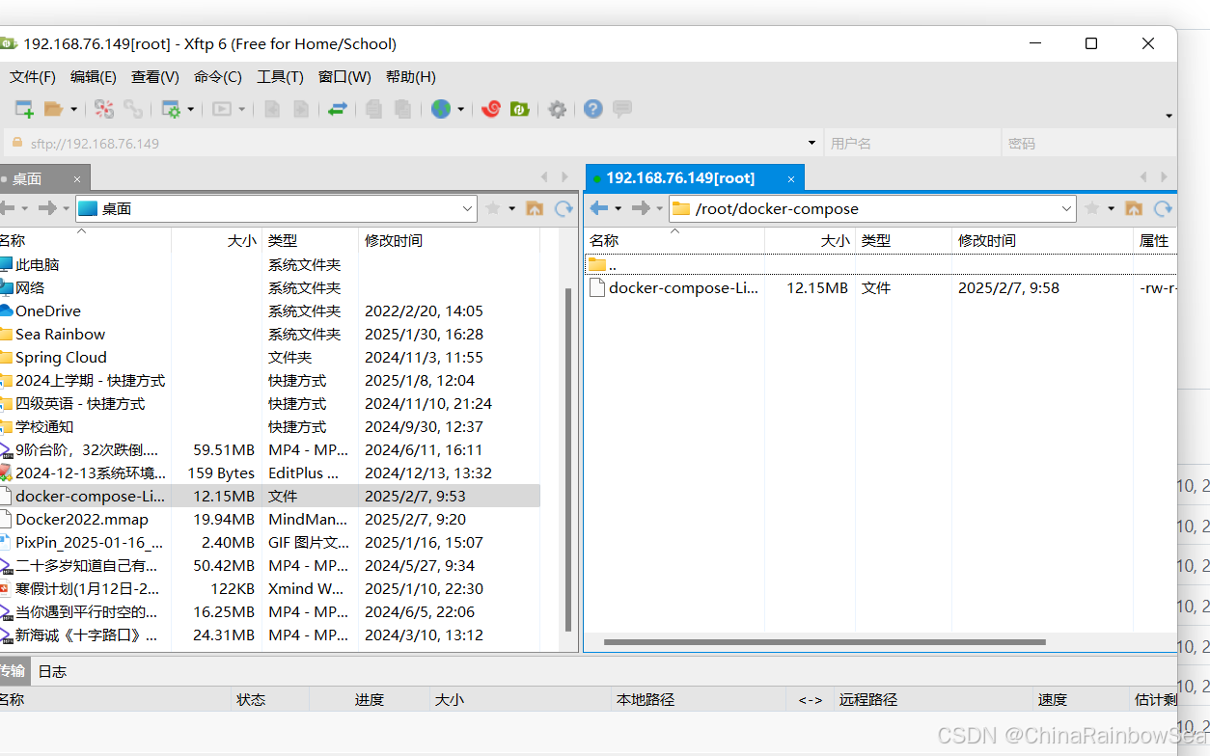Refresh the remote directory listing
Screen dimensions: 1210x756
[1162, 207]
